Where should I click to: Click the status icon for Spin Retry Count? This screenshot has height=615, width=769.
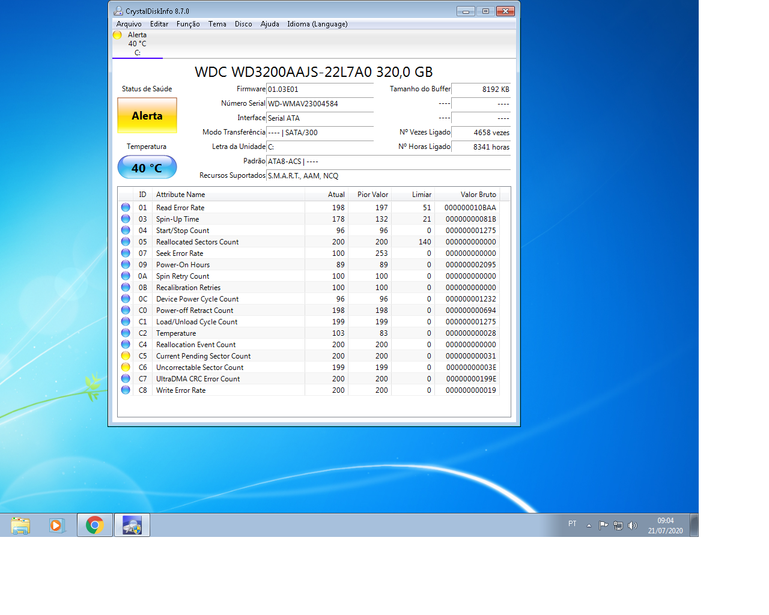126,276
